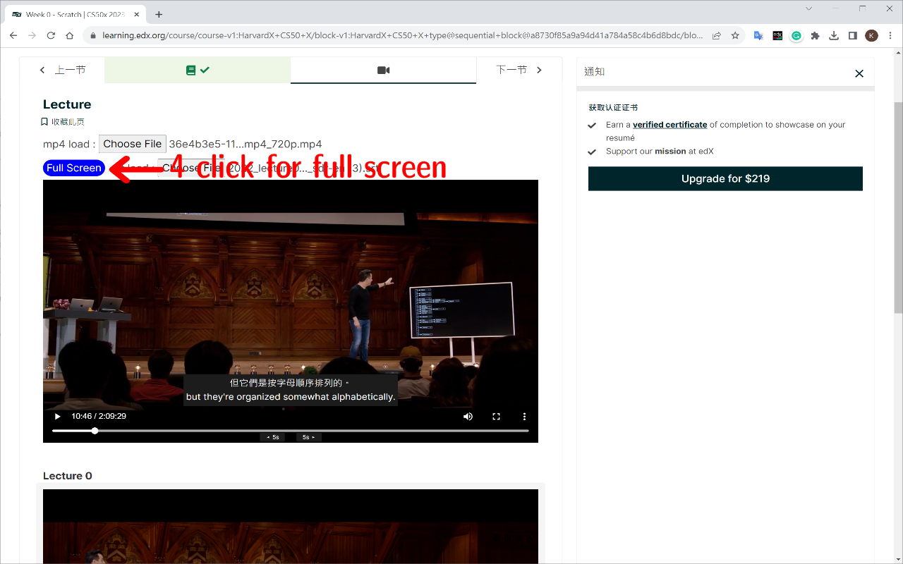Open Google Translate extension

tap(758, 35)
